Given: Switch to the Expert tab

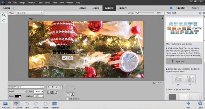Looking at the screenshot, I should pyautogui.click(x=122, y=8).
